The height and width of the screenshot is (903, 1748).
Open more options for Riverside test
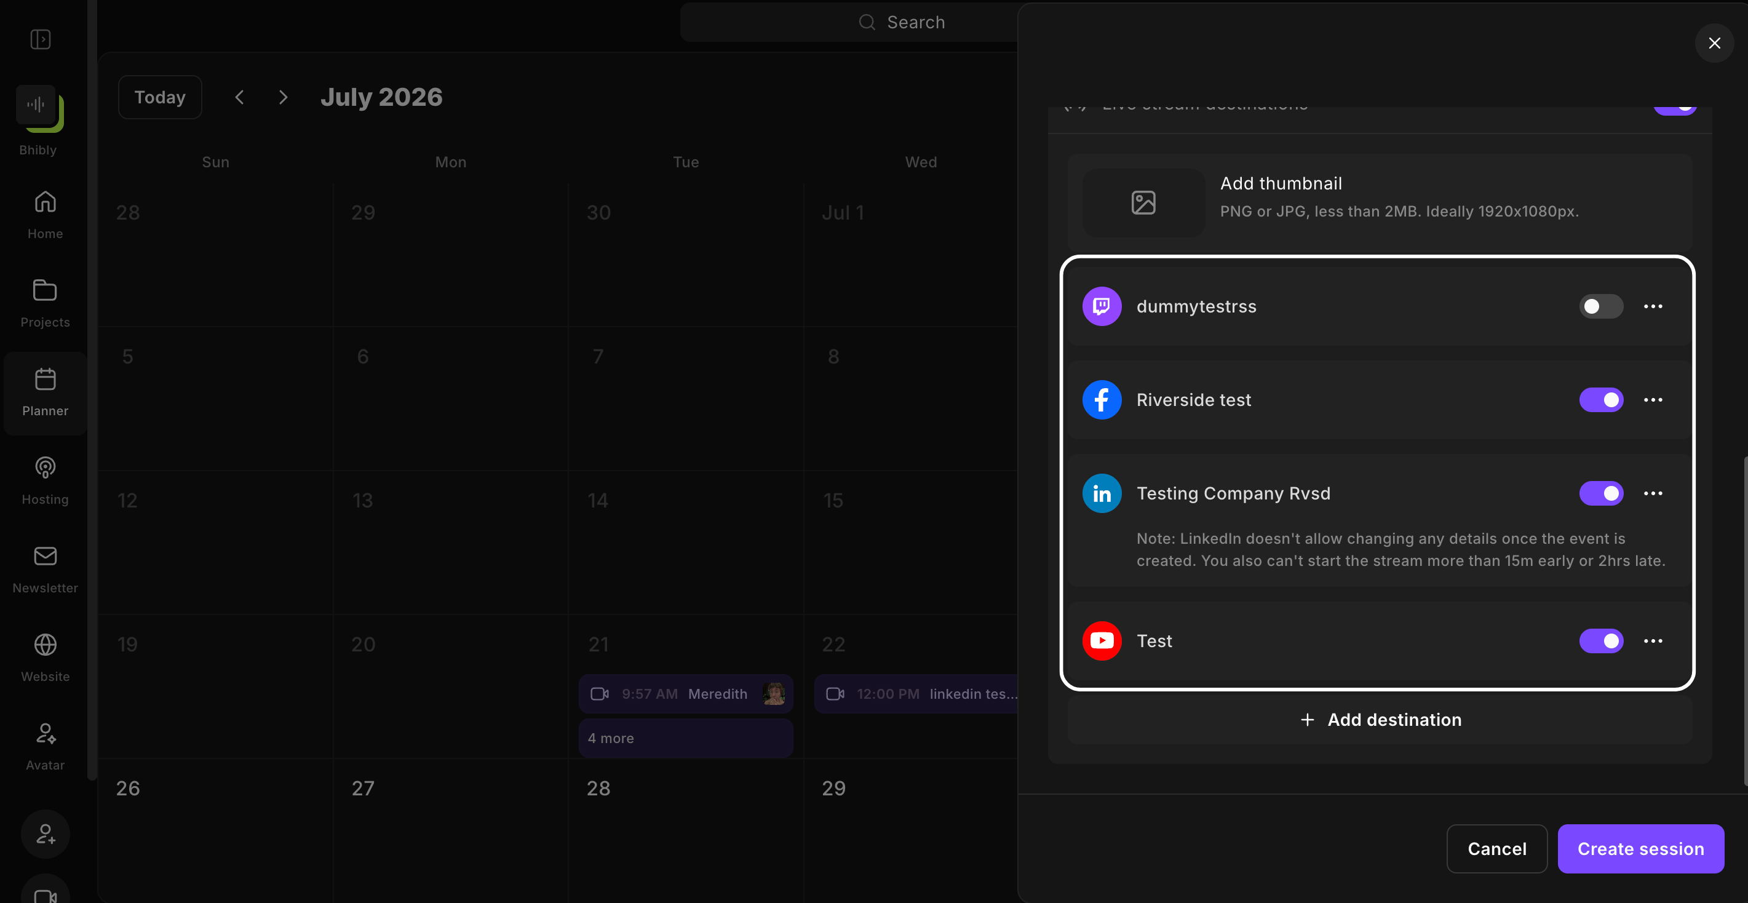coord(1653,400)
